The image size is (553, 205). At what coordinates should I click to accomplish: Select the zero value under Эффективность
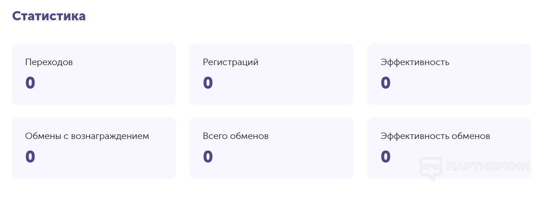pyautogui.click(x=386, y=83)
